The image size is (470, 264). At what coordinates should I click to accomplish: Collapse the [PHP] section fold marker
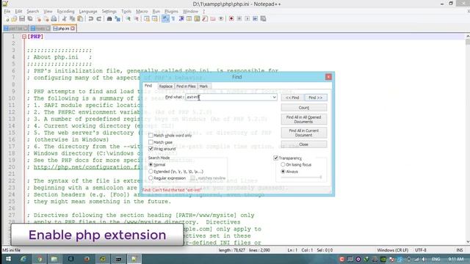tap(24, 37)
